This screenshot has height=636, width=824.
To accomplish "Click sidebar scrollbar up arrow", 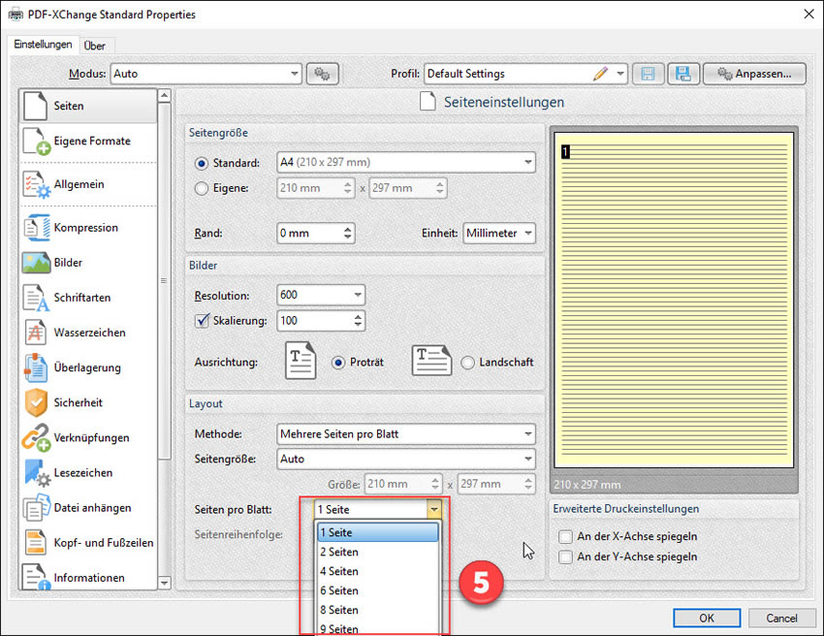I will coord(165,96).
